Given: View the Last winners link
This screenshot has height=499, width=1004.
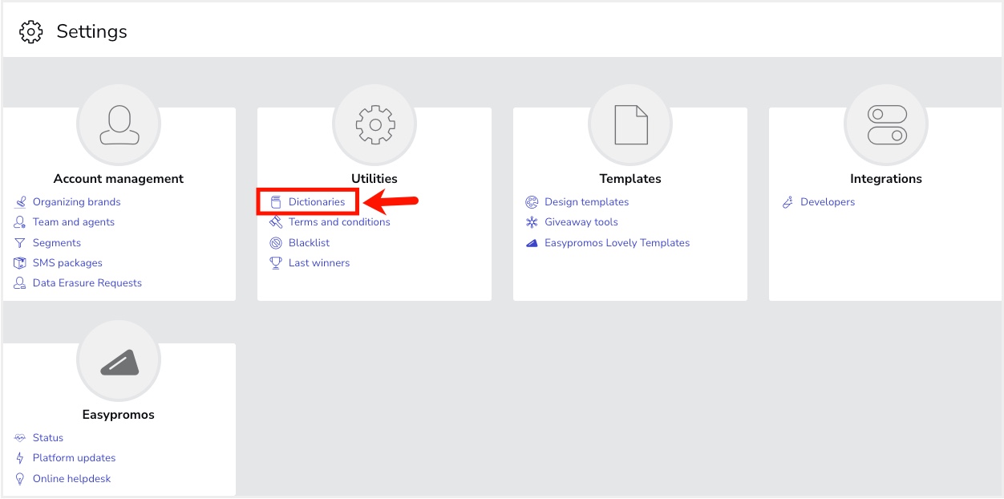Looking at the screenshot, I should pyautogui.click(x=319, y=263).
